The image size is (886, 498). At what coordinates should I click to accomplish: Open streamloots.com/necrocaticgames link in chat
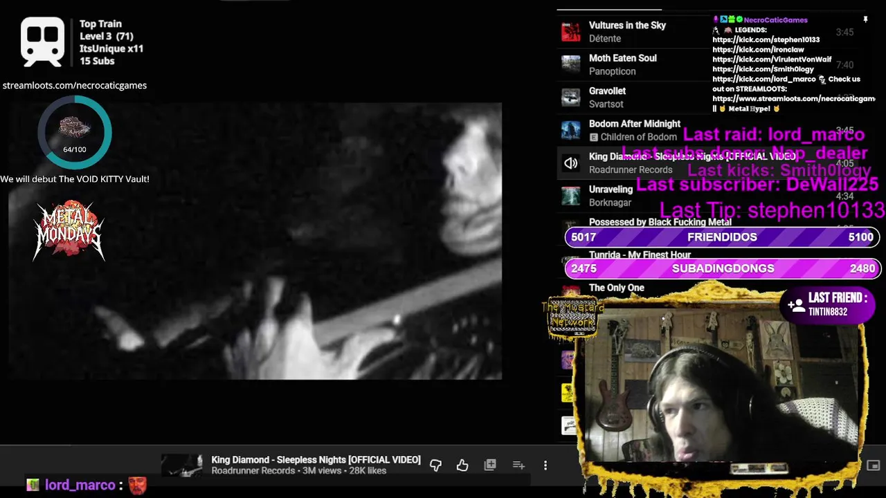point(793,99)
